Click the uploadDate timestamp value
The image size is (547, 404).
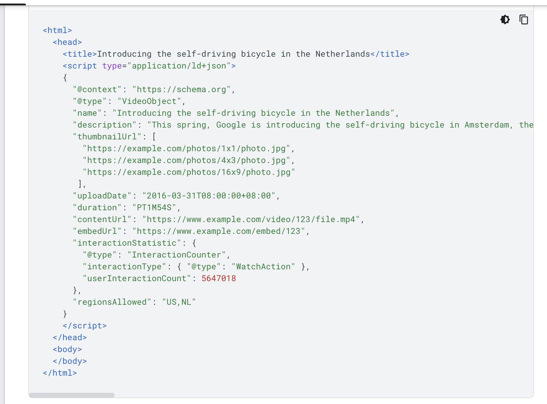pos(209,196)
